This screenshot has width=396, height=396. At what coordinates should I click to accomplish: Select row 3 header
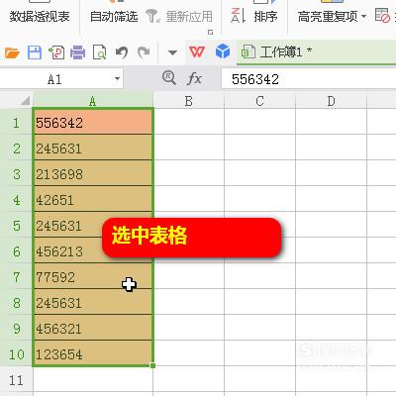[x=16, y=174]
